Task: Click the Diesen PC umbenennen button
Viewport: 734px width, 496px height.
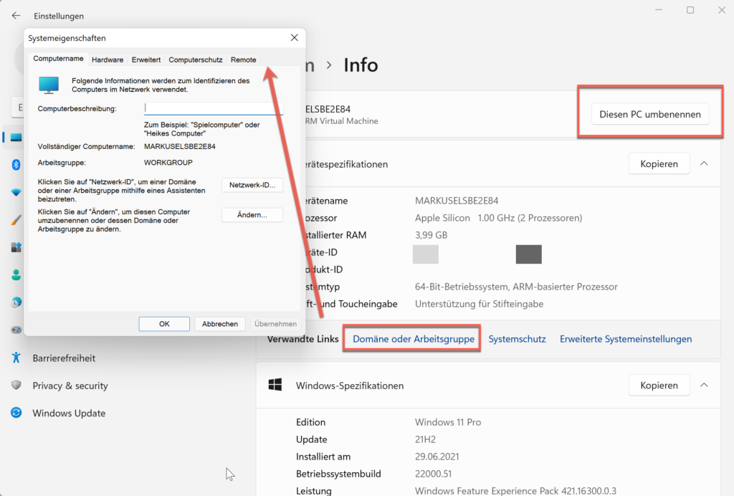Action: 650,114
